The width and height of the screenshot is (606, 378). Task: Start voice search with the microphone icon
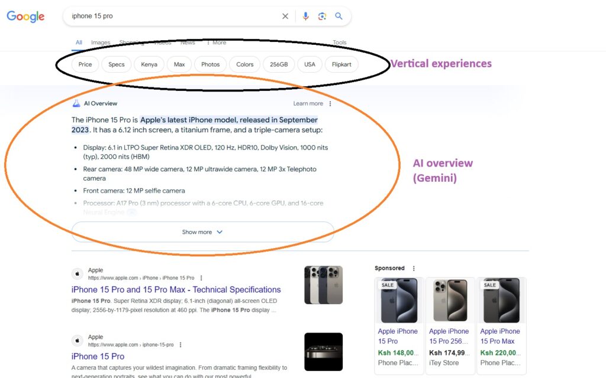(305, 17)
